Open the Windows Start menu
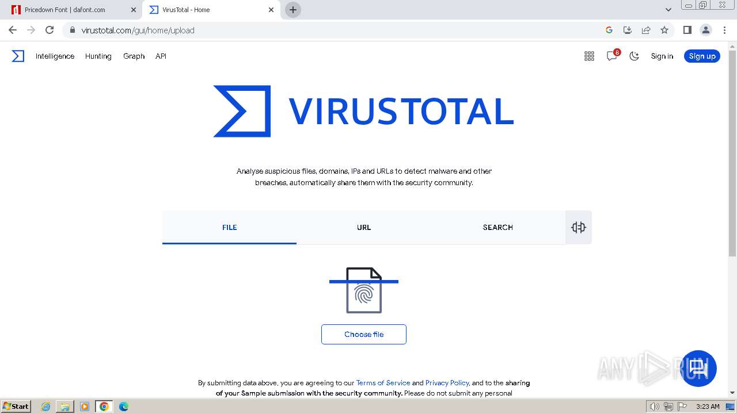 tap(16, 406)
